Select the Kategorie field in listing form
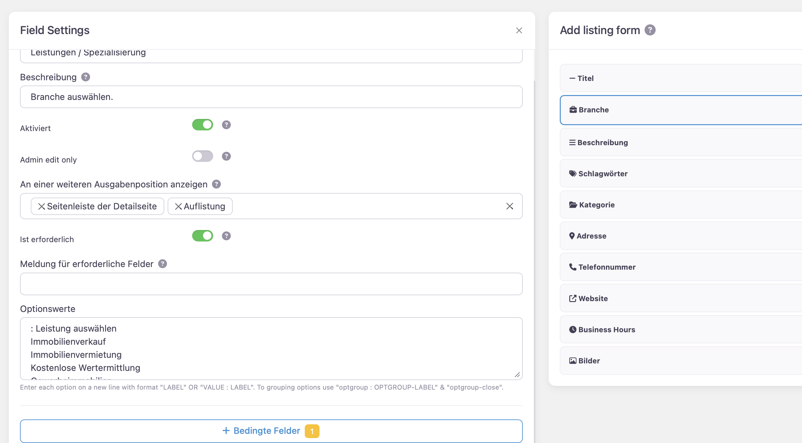The width and height of the screenshot is (802, 443). point(596,205)
